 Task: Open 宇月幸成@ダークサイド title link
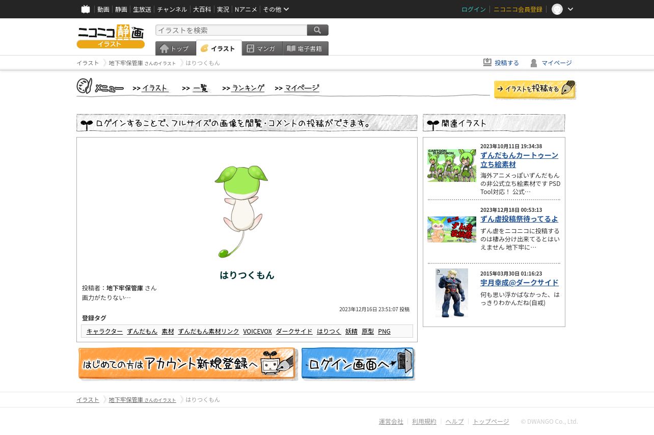pyautogui.click(x=520, y=282)
